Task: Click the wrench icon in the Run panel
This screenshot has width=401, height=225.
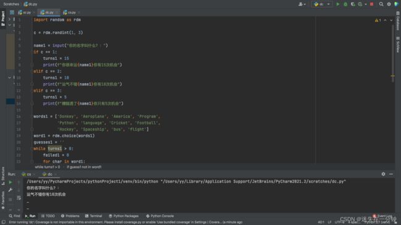Action: 10,190
